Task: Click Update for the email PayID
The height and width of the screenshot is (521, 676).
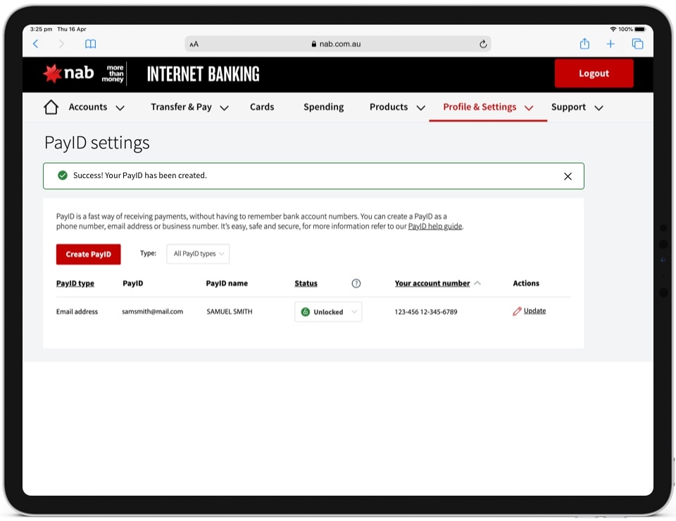Action: (534, 311)
